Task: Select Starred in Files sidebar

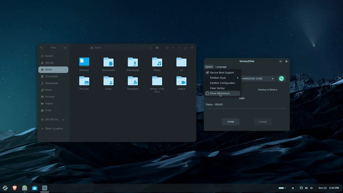Action: pos(53,63)
